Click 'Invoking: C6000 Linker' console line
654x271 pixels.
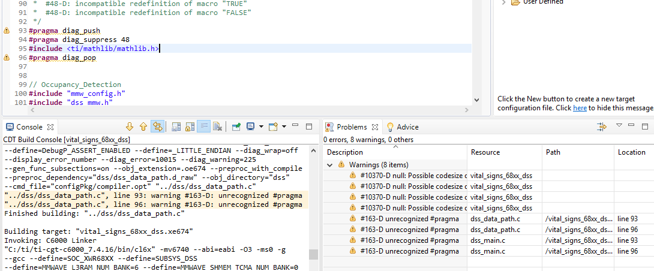click(50, 240)
